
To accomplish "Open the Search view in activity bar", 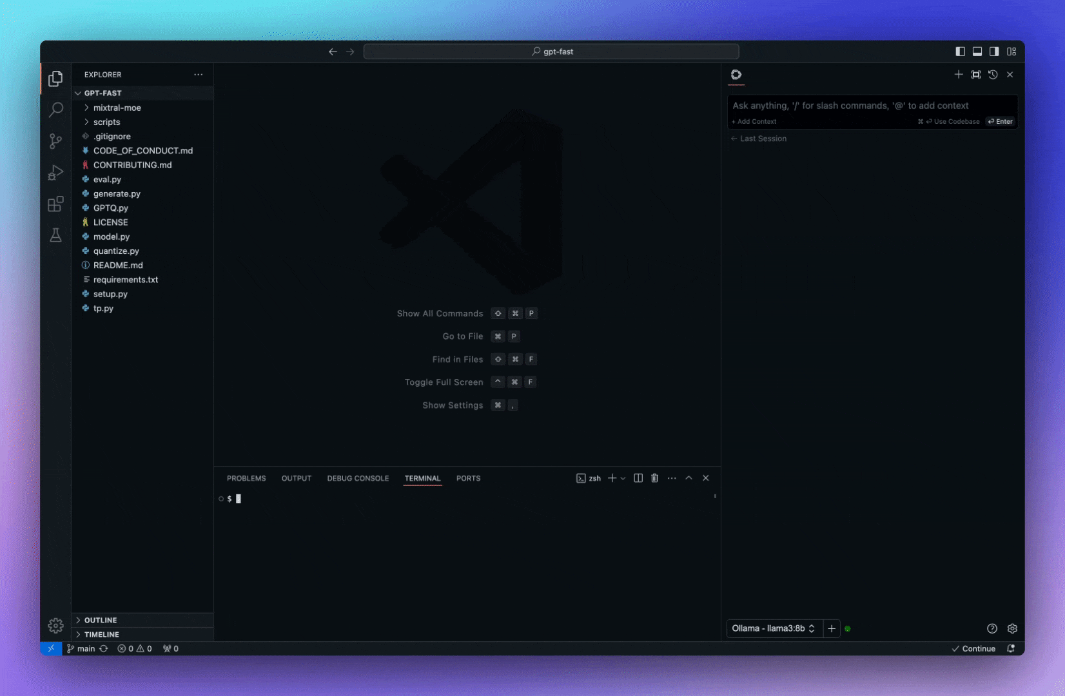I will [56, 110].
